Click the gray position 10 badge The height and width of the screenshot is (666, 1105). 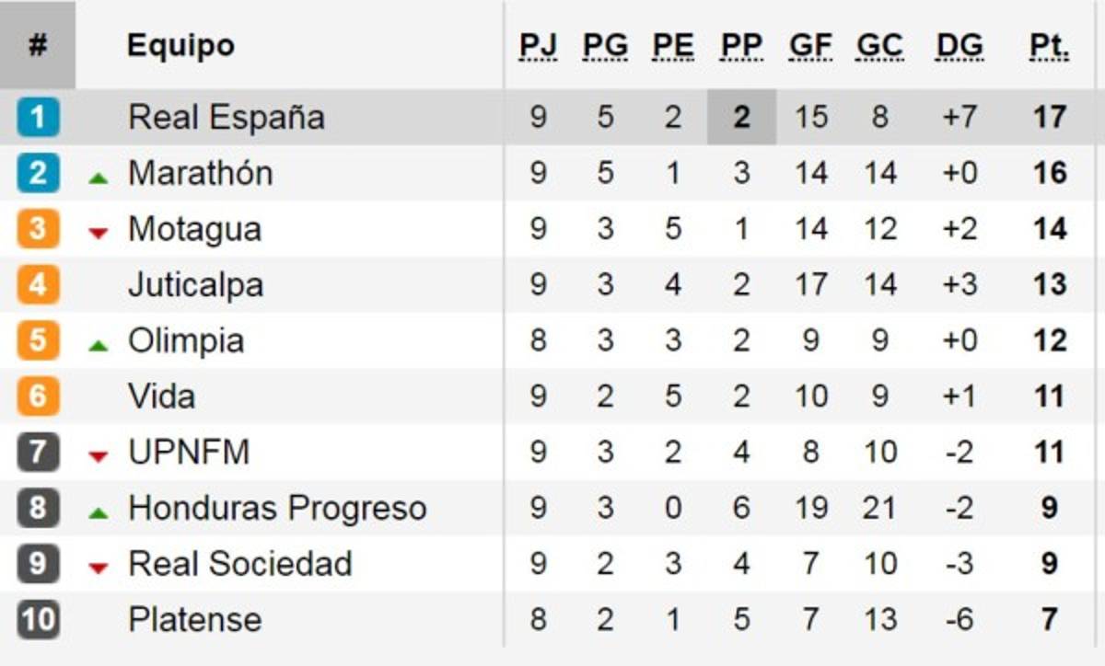point(38,619)
